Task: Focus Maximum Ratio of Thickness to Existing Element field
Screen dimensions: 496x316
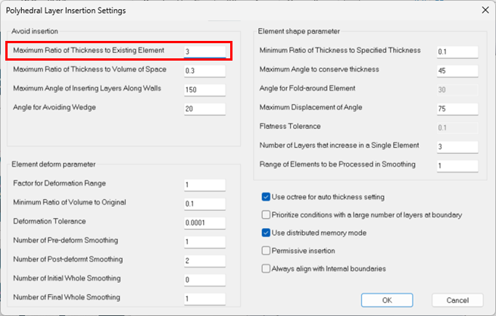Action: [204, 52]
